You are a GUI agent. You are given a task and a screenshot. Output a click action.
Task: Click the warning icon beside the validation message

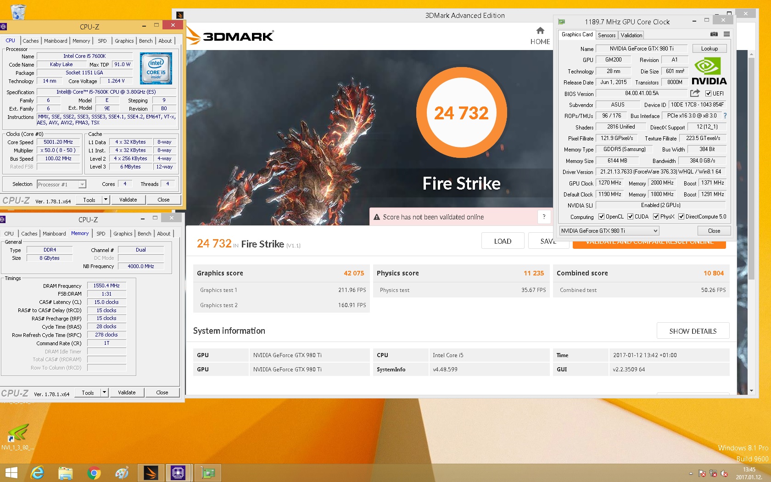(x=376, y=217)
